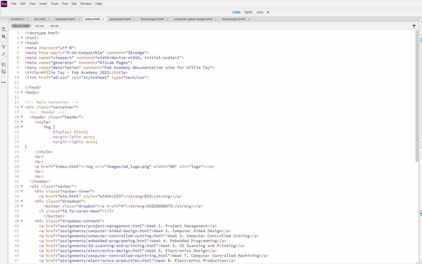This screenshot has height=264, width=422.
Task: Open the Window menu
Action: point(86,4)
